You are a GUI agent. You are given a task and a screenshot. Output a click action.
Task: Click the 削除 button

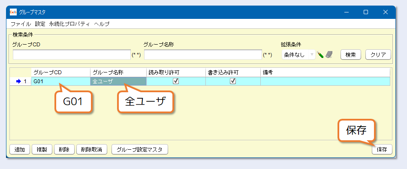(64, 150)
